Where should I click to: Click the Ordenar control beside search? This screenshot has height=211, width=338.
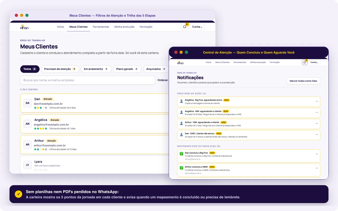[x=163, y=80]
